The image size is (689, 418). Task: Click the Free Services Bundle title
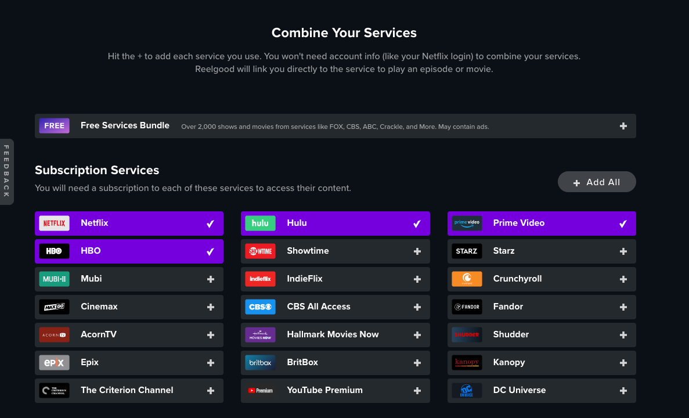125,125
